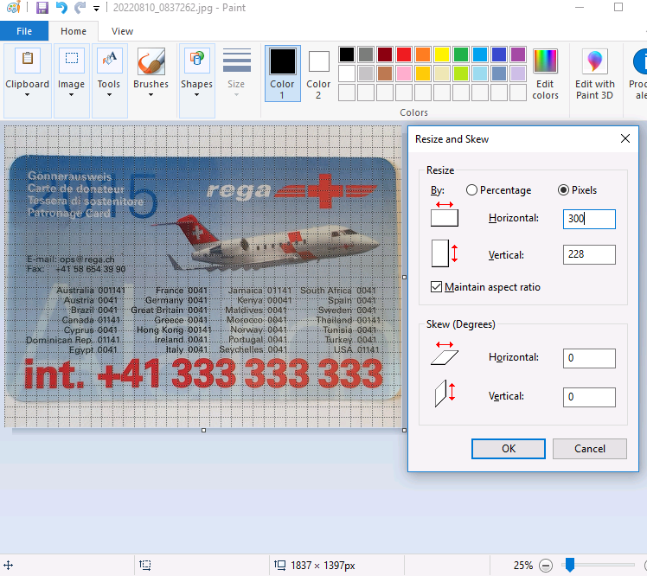
Task: Click the Shapes icon
Action: 197,61
